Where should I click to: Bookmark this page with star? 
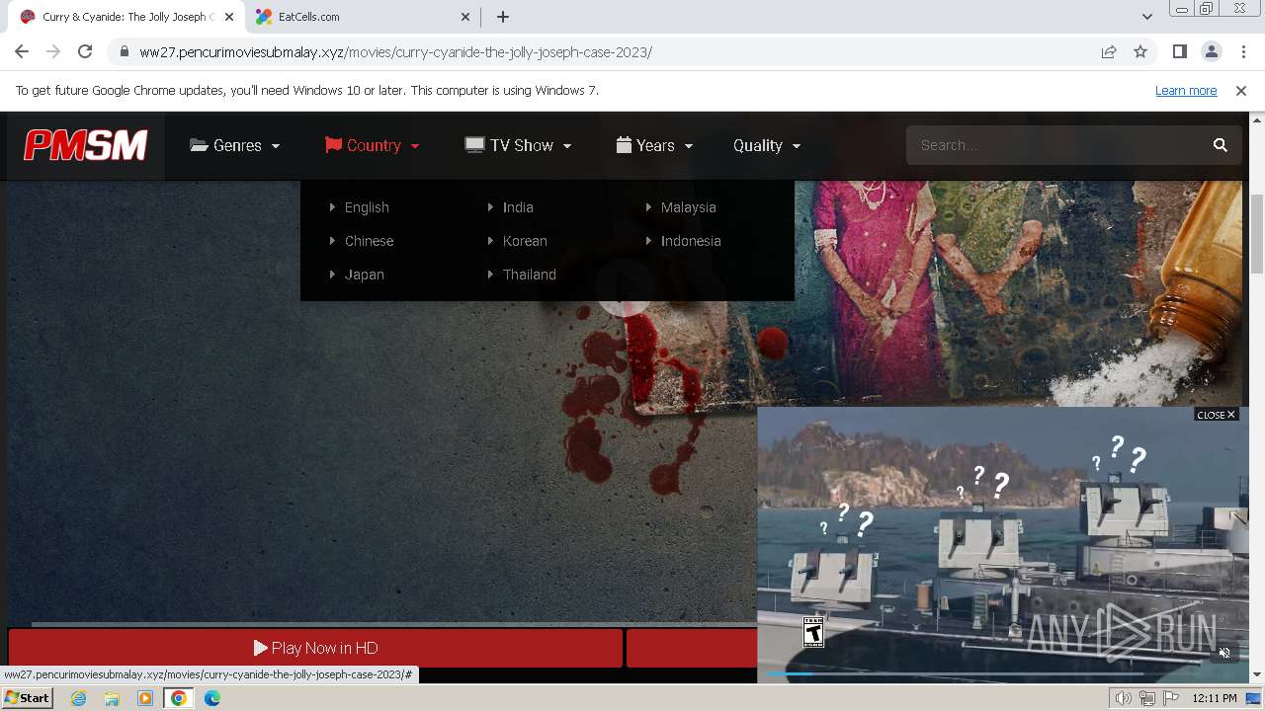pos(1140,52)
